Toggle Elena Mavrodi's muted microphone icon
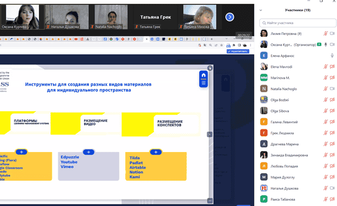 tap(326, 67)
